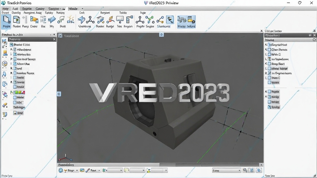Screen dimensions: 317x178
Task: Pick the pink-red swatch in left tree
Action: click(x=23, y=92)
